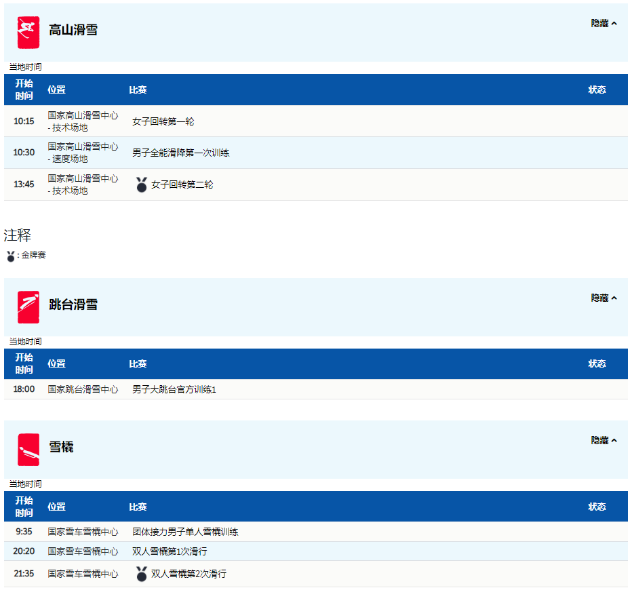Click the ski jumping sport pictogram

point(28,307)
